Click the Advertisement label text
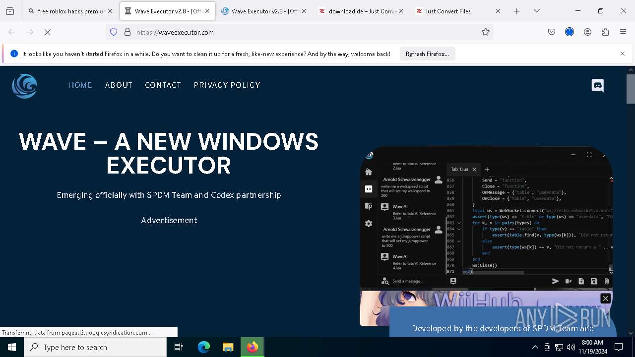This screenshot has height=357, width=635. pos(169,220)
